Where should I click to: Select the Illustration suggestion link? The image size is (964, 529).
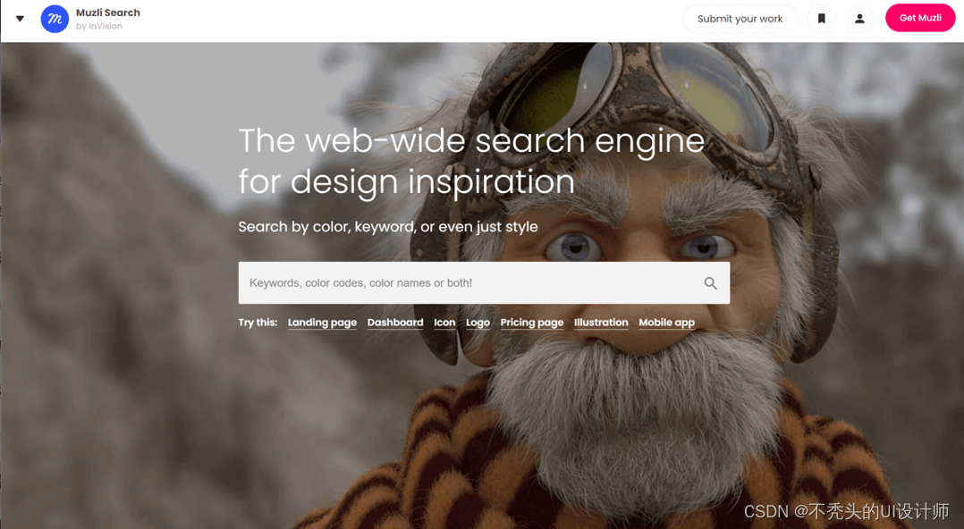tap(601, 323)
